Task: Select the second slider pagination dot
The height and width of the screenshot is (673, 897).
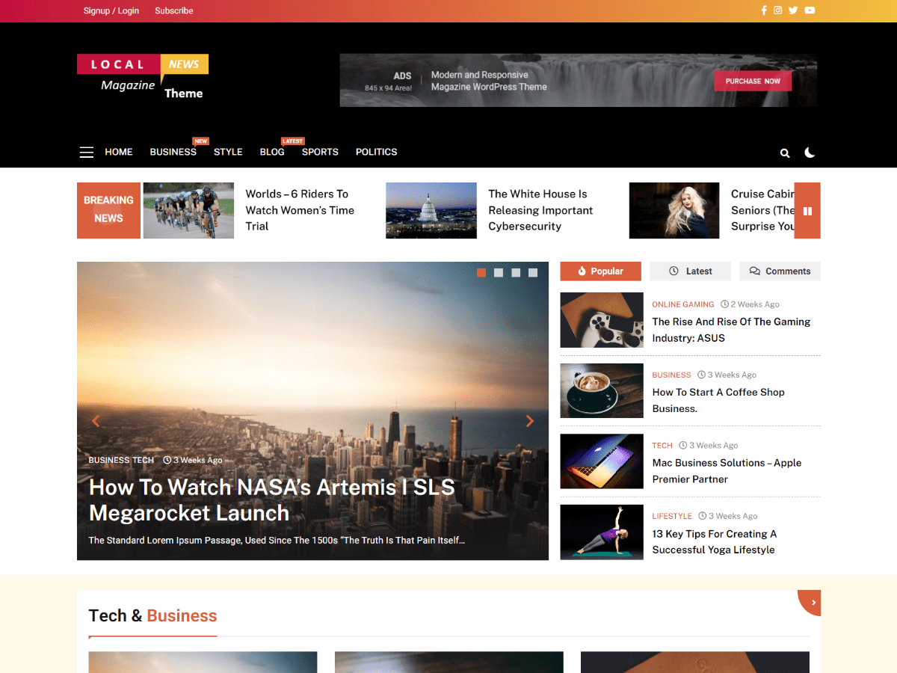Action: point(499,273)
